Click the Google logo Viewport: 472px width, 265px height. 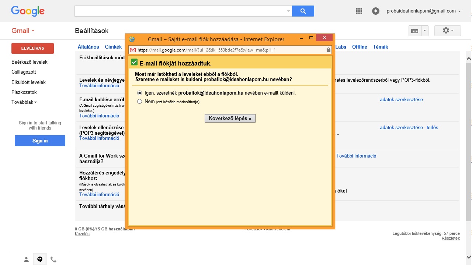pos(28,11)
